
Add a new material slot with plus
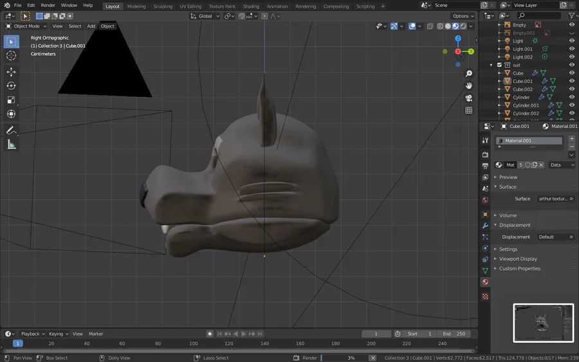click(x=572, y=139)
